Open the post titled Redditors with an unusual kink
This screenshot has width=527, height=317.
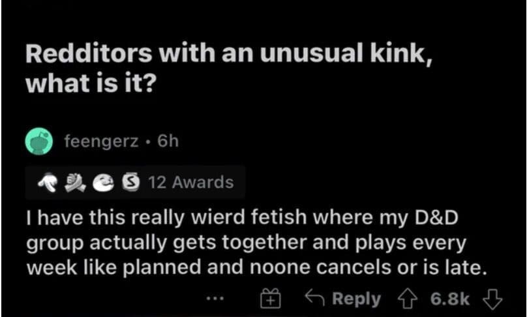click(x=228, y=55)
